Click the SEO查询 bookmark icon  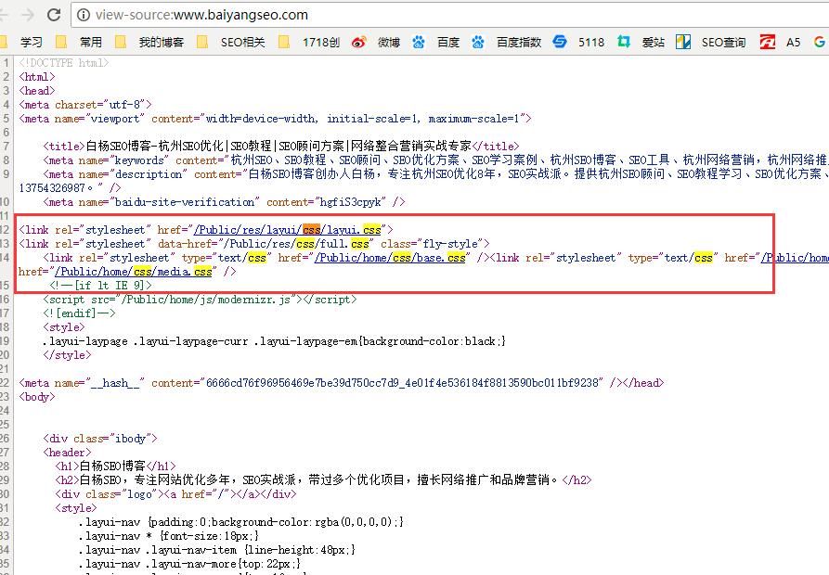[683, 42]
